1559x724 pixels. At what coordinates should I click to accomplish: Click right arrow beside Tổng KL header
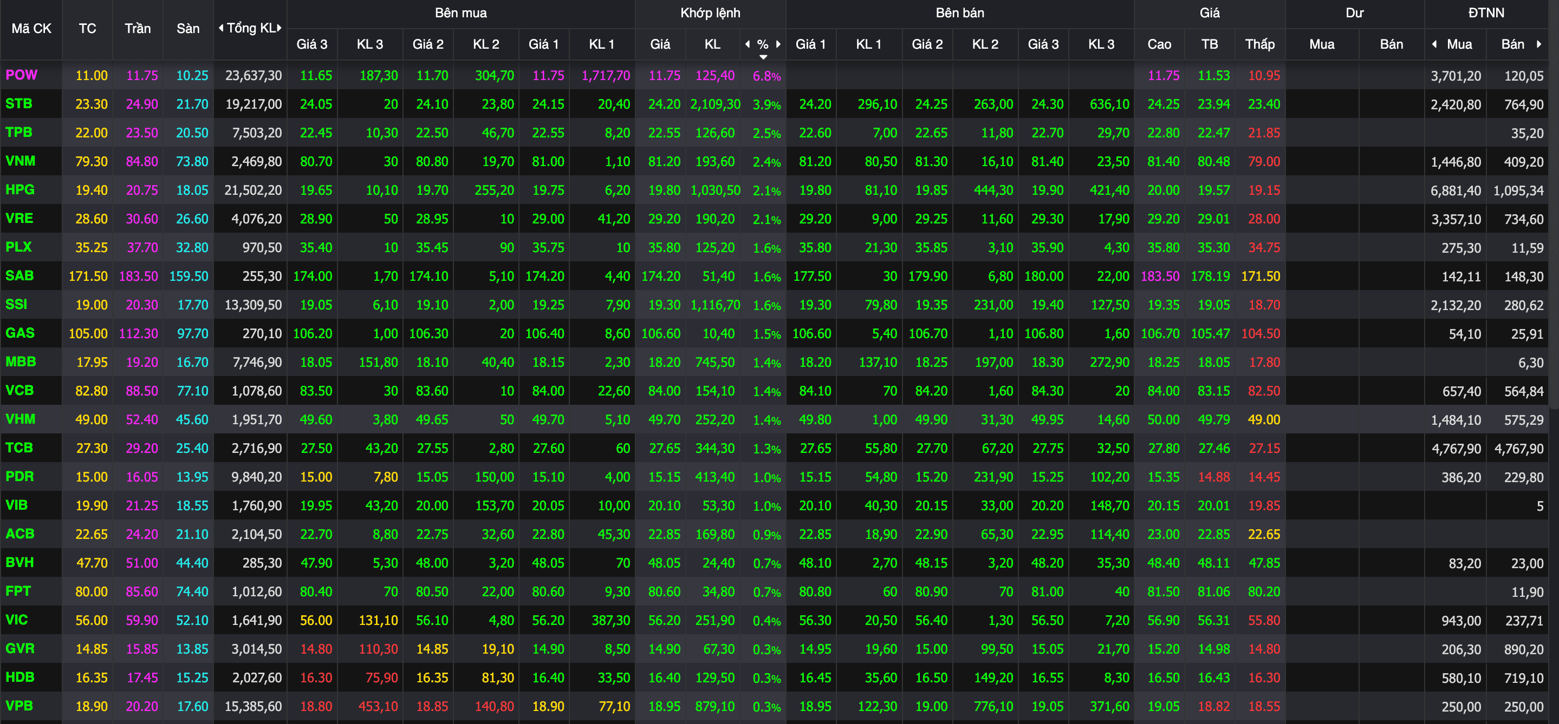[x=279, y=28]
